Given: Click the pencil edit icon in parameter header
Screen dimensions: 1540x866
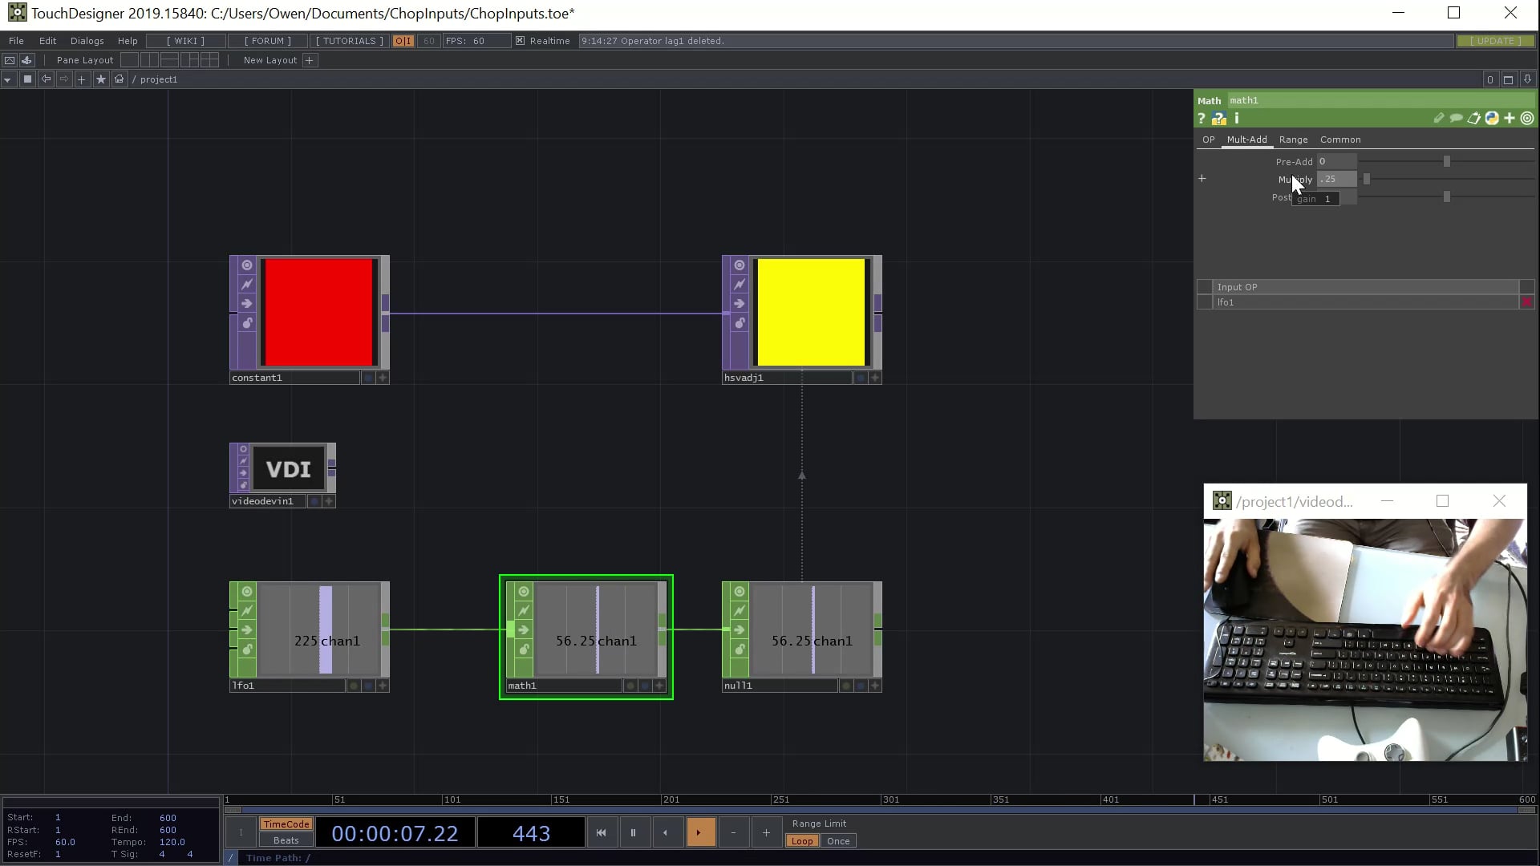Looking at the screenshot, I should pos(1440,118).
